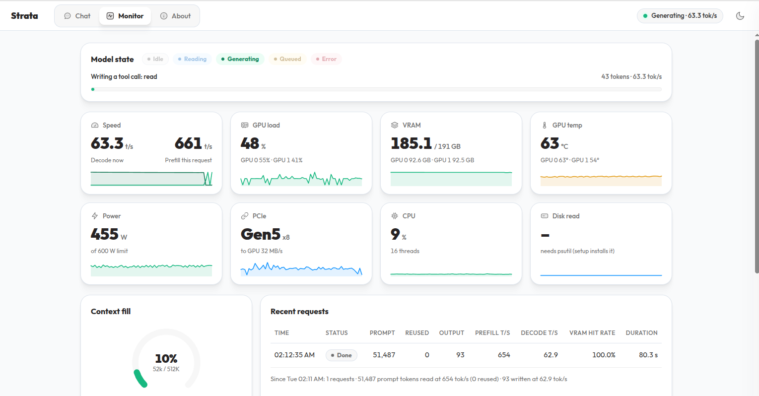Click the 51,487 prompt value in the table
Image resolution: width=759 pixels, height=396 pixels.
point(384,355)
